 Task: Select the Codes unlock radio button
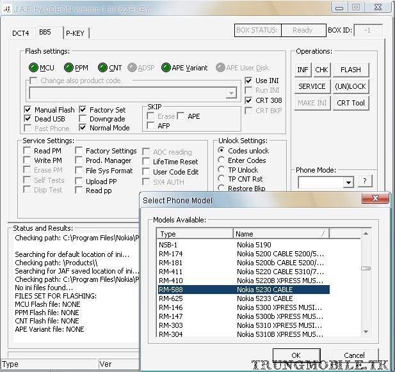coord(221,150)
